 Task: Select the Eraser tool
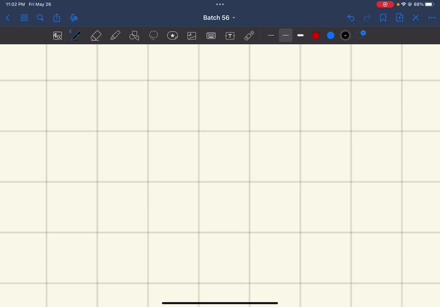(x=96, y=36)
